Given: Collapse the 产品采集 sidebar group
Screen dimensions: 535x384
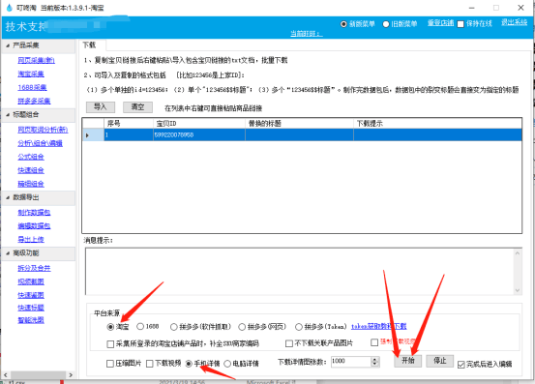Looking at the screenshot, I should [8, 45].
